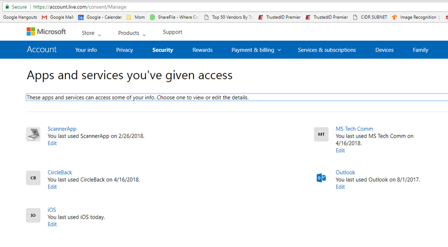Open the Top 50 Vendors bookmark
This screenshot has width=448, height=247.
tap(228, 17)
